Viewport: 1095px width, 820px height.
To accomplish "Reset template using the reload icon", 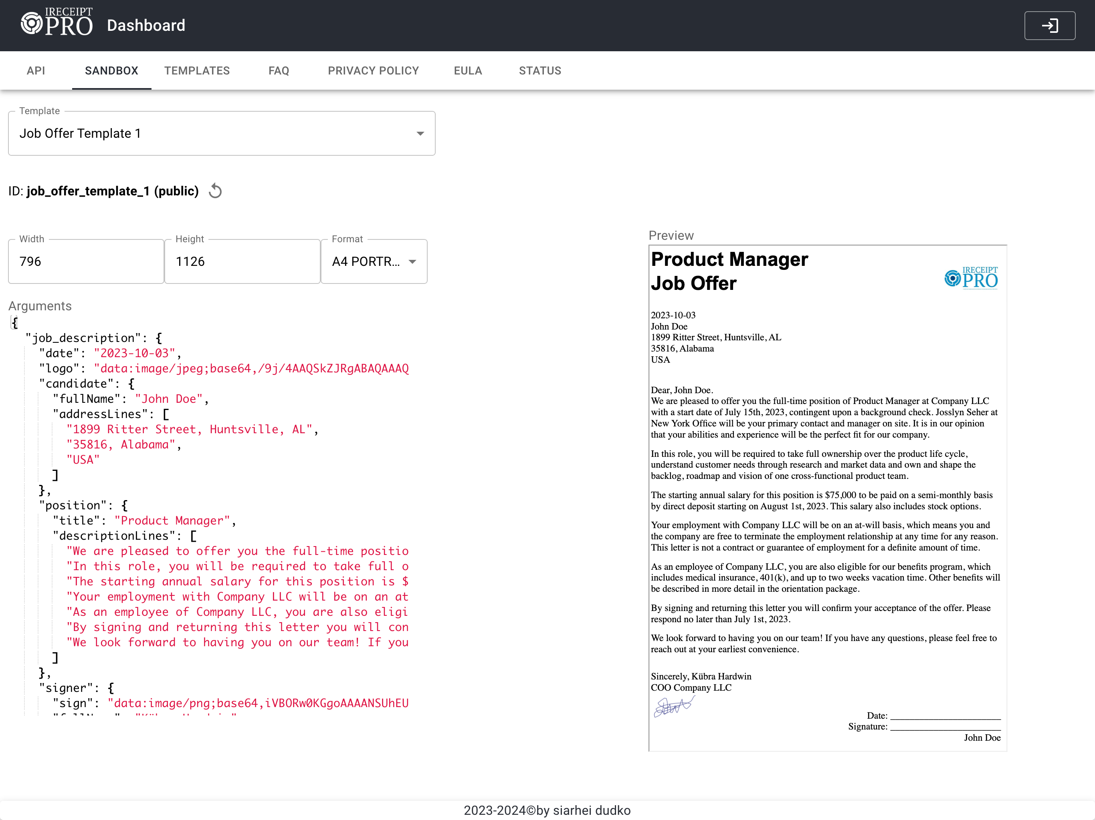I will (x=215, y=191).
